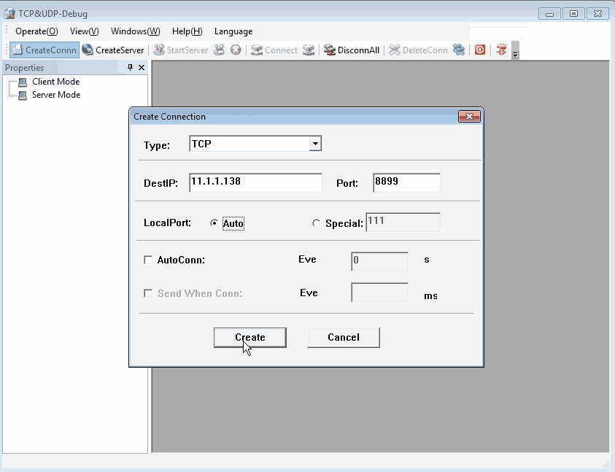Click the Cancel button

point(343,338)
